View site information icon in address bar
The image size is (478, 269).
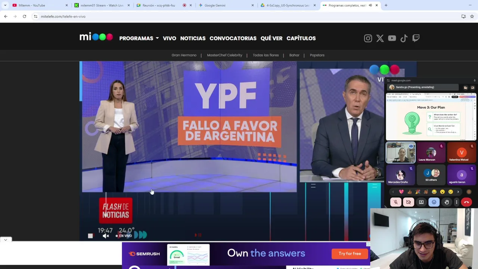[x=35, y=16]
